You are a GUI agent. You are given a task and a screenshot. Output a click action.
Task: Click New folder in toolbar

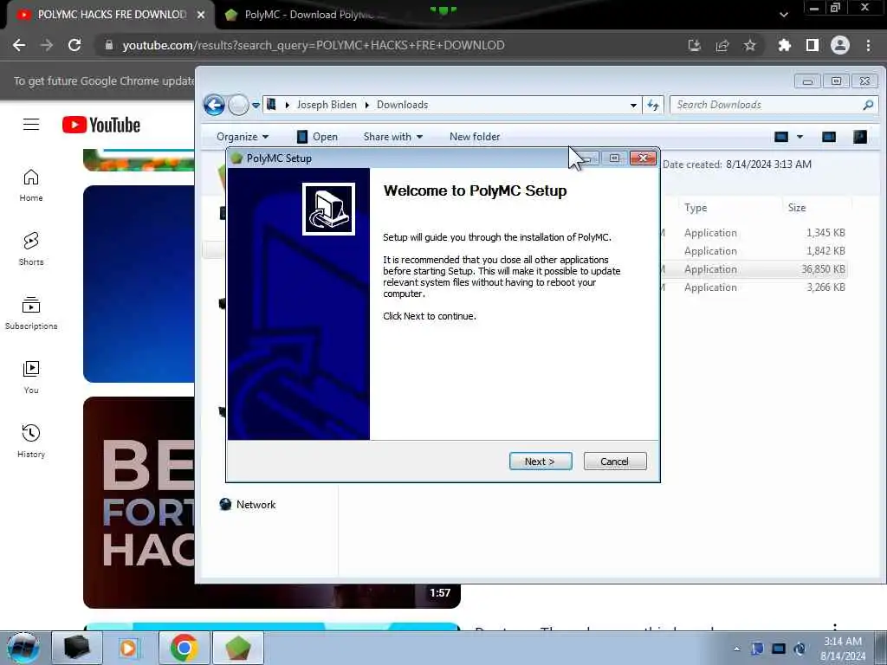475,137
